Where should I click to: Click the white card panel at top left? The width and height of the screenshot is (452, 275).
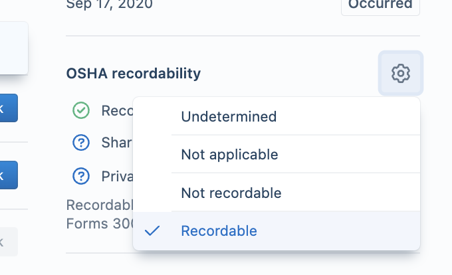click(x=14, y=48)
